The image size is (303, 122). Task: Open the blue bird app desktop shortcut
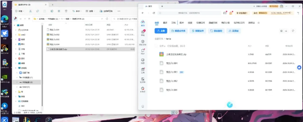click(x=5, y=35)
